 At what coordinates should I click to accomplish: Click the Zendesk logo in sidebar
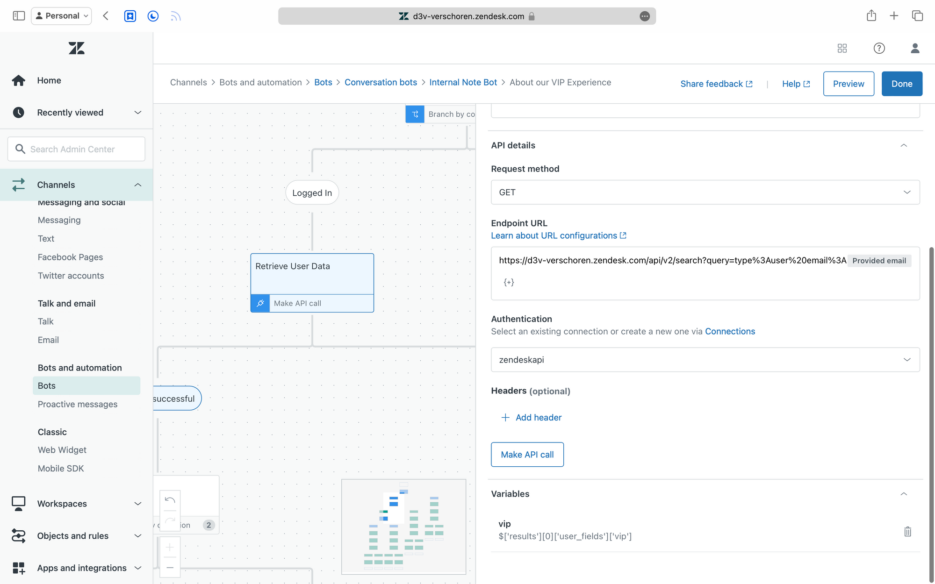click(76, 48)
